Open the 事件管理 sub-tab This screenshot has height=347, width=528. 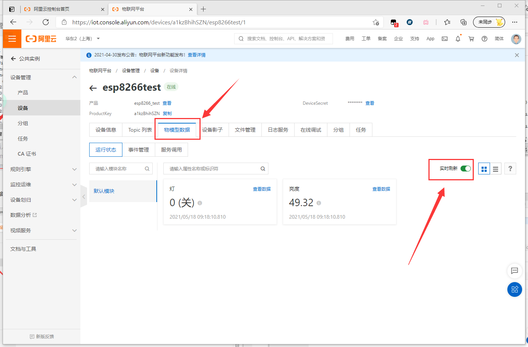pos(139,150)
